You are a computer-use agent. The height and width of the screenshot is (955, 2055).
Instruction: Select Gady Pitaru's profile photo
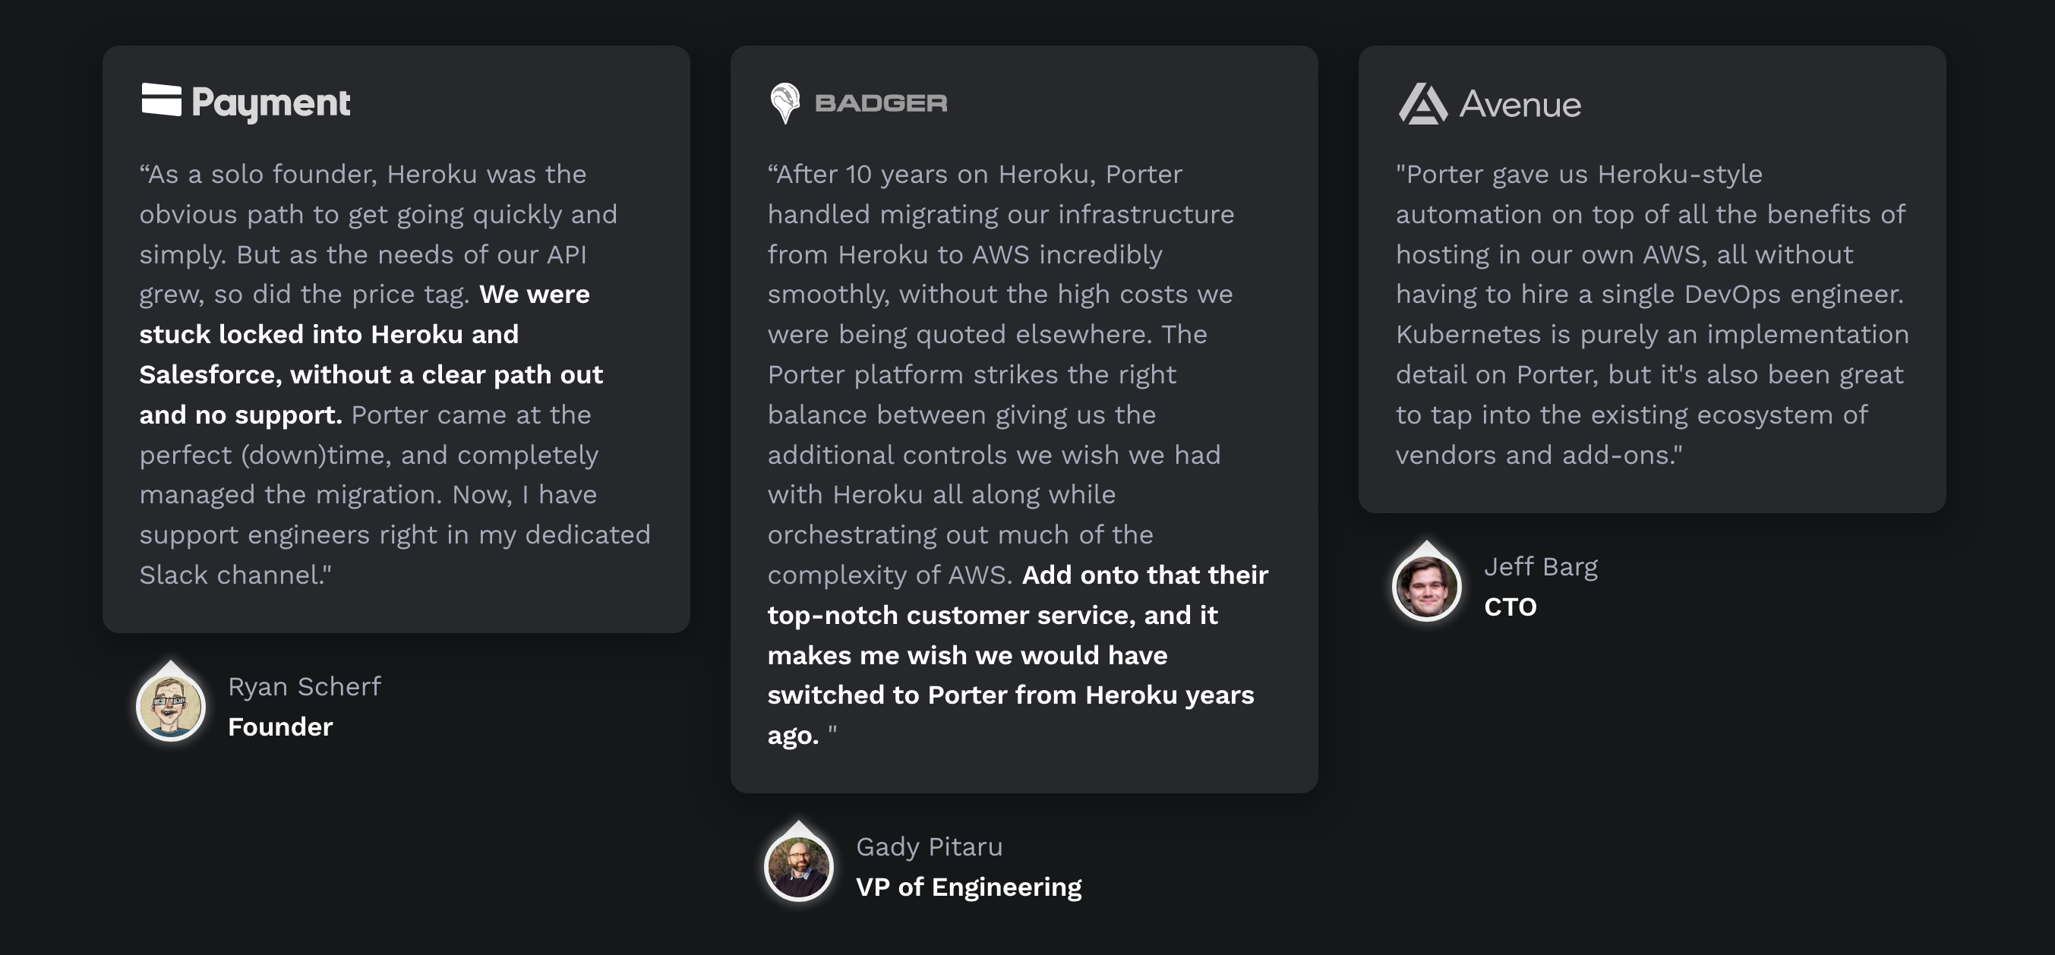[799, 865]
